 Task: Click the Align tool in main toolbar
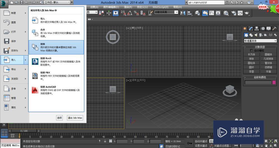190,13
